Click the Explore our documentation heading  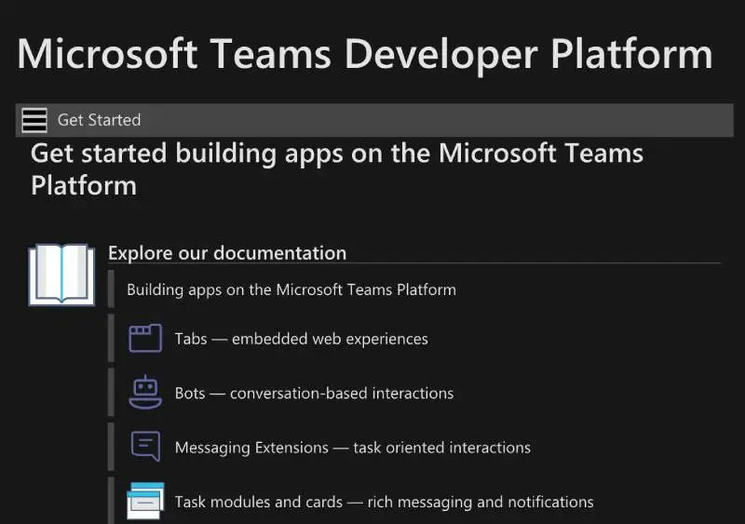click(x=227, y=253)
